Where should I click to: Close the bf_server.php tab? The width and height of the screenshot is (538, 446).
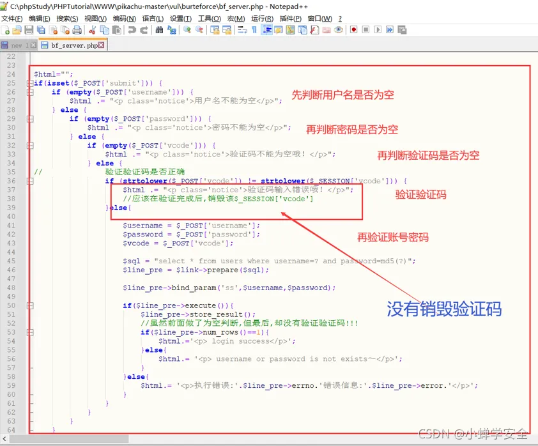[x=101, y=45]
